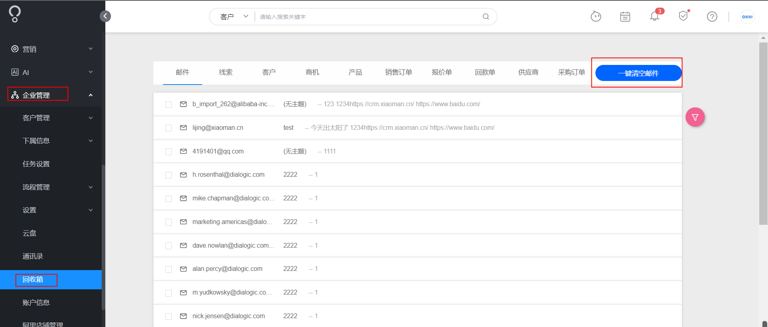Click the search magnifier icon
Image resolution: width=768 pixels, height=327 pixels.
click(486, 16)
